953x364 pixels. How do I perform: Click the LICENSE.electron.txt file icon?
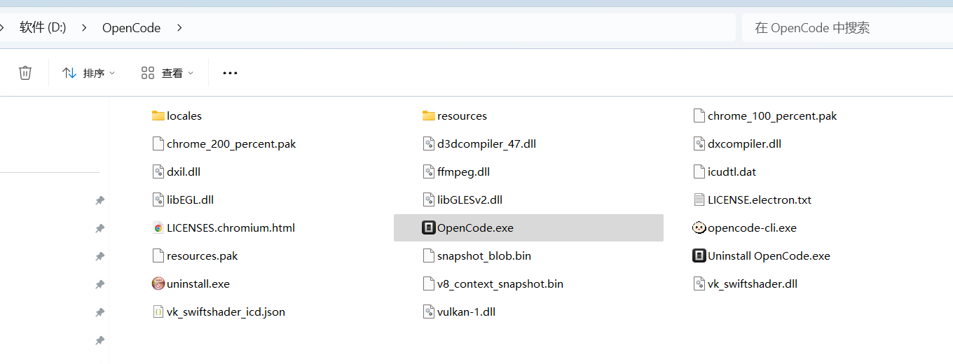click(x=699, y=199)
